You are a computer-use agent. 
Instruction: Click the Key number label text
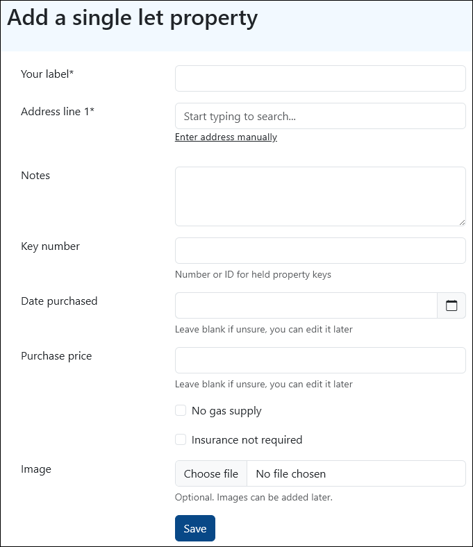pos(50,246)
